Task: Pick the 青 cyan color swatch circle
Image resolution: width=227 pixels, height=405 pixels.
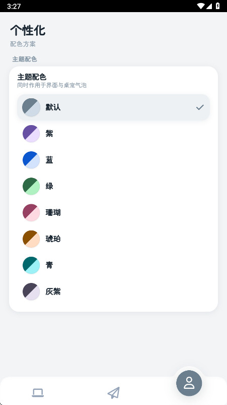Action: (31, 265)
